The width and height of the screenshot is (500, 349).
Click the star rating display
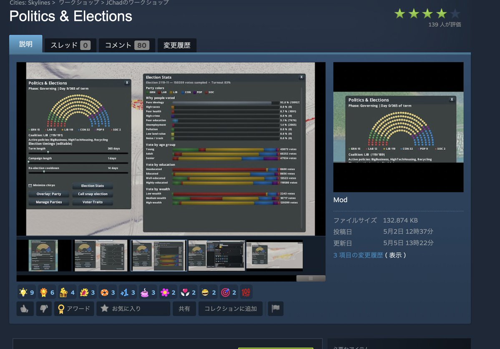click(x=427, y=14)
